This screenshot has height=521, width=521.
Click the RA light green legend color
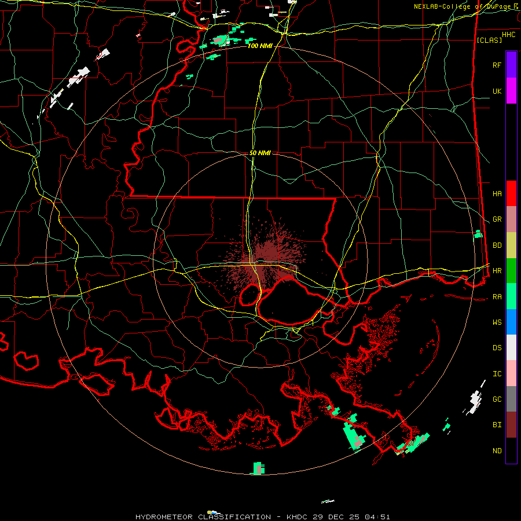point(511,296)
